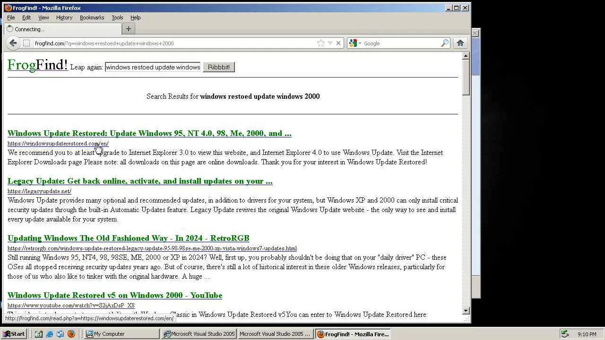Click the vertical scrollbar thumb
The height and width of the screenshot is (340, 605).
pos(466,78)
